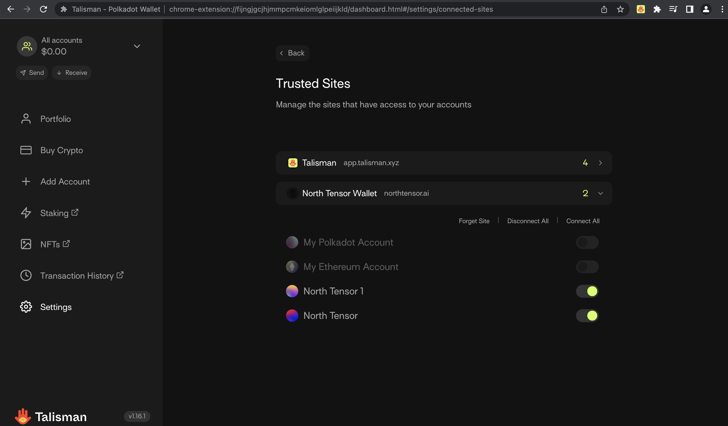Click the Back button
728x426 pixels.
click(x=292, y=53)
